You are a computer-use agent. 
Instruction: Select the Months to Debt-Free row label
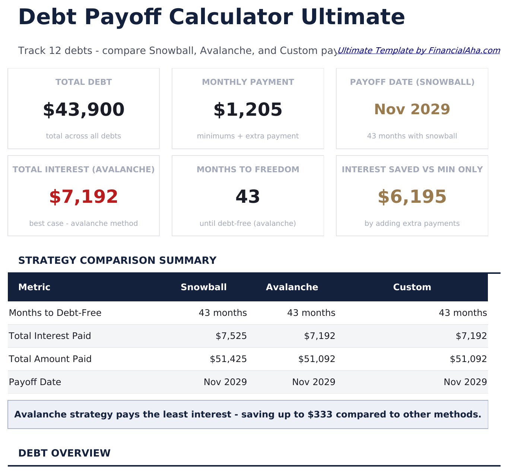[x=55, y=313]
